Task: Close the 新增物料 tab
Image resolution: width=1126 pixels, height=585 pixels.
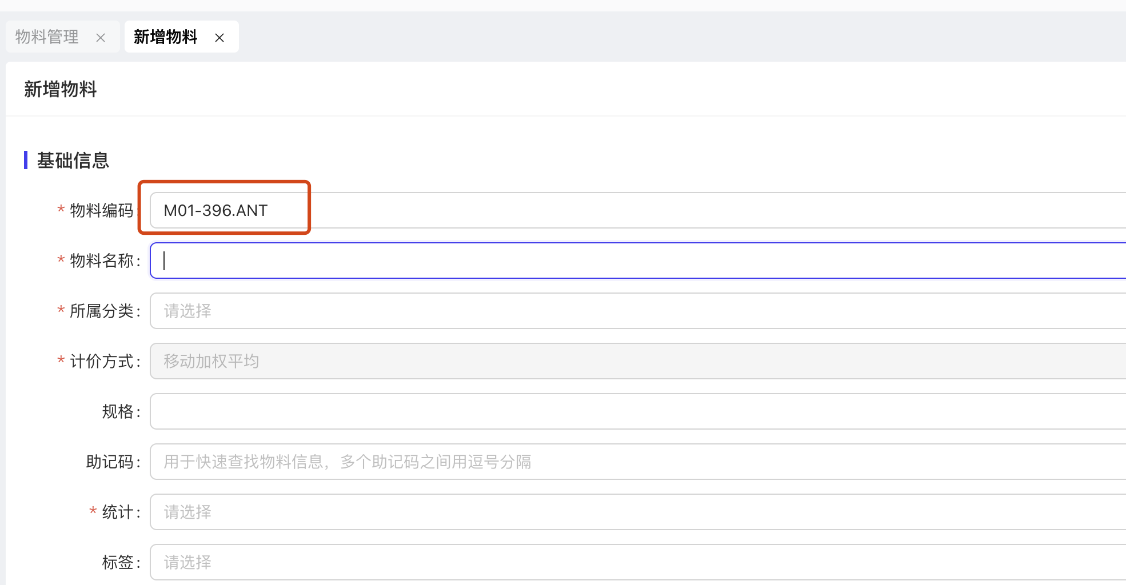Action: click(x=219, y=38)
